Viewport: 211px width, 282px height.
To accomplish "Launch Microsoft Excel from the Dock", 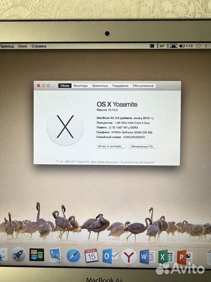I will [166, 257].
